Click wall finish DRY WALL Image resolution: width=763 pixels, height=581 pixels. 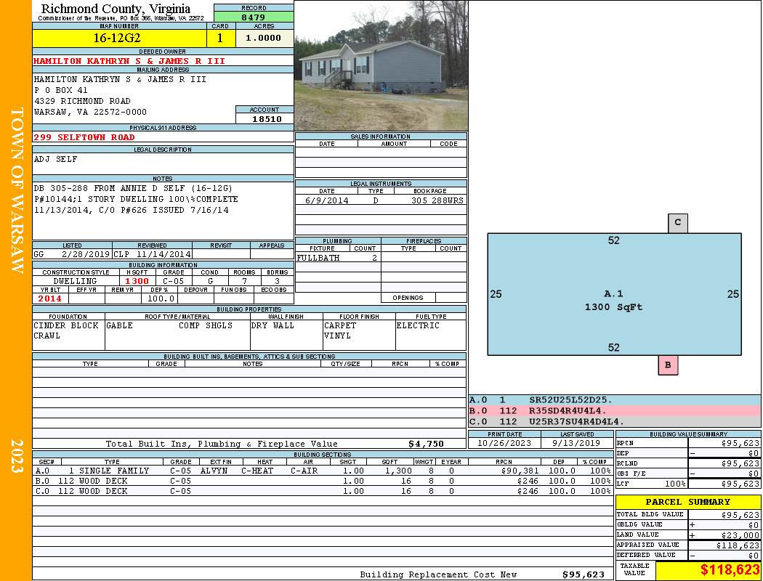click(x=272, y=325)
